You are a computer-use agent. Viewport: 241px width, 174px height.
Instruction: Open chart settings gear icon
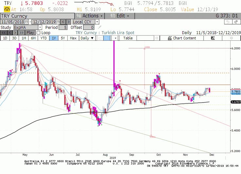point(232,38)
